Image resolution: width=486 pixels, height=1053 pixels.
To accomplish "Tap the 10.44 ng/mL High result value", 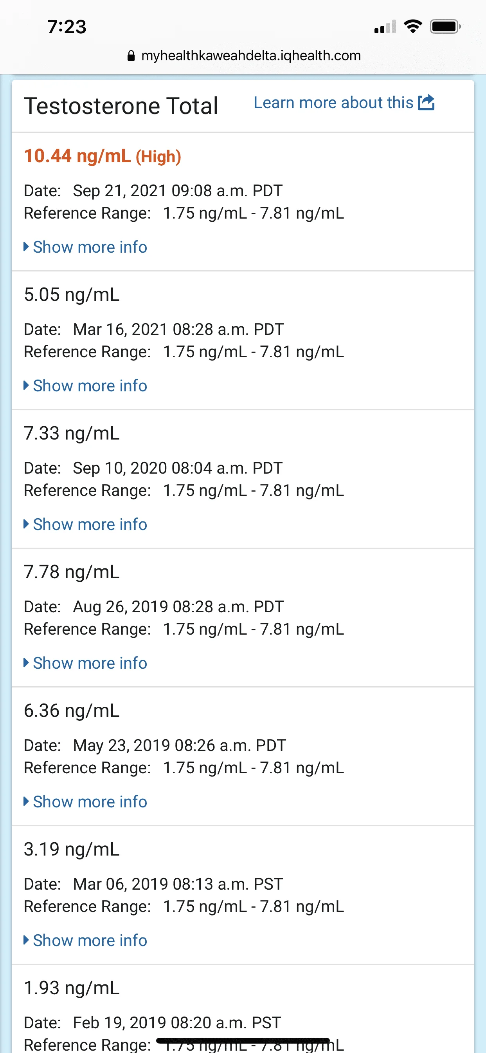I will point(102,156).
